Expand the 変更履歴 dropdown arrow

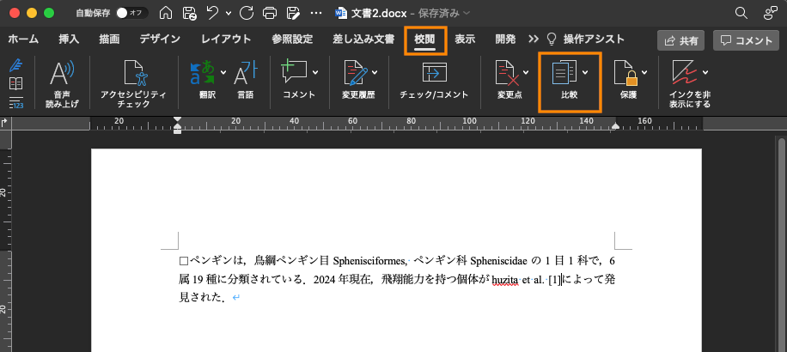[375, 72]
